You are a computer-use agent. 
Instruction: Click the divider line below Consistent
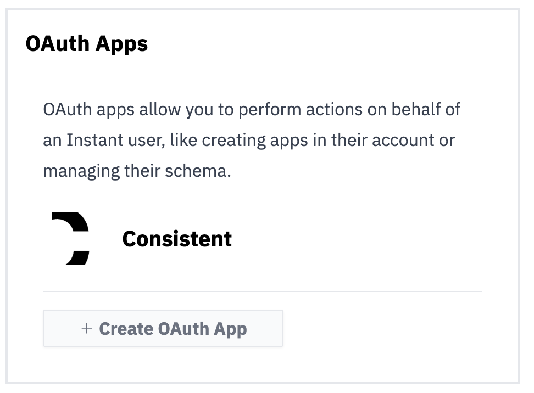tap(262, 291)
